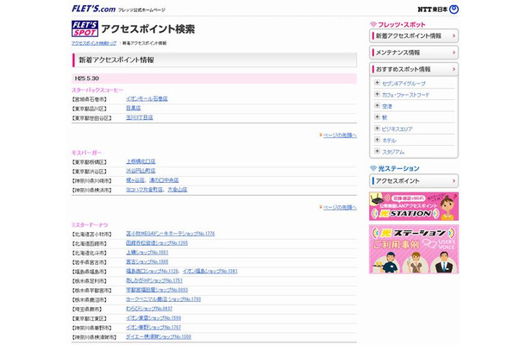Screen dimensions: 526x345
Task: Click the 光STATION pink banner
Action: click(x=414, y=206)
